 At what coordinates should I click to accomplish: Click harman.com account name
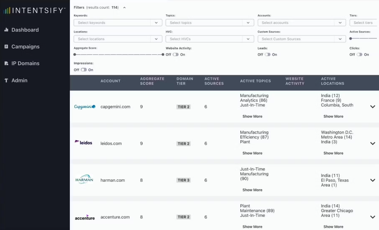pos(113,180)
